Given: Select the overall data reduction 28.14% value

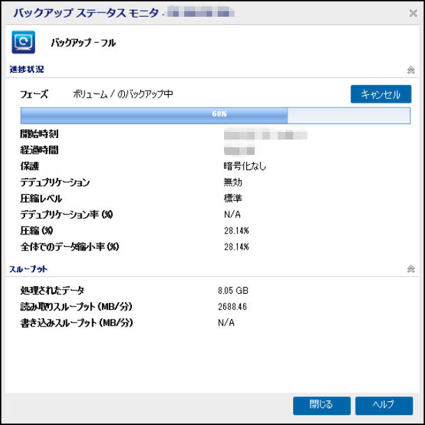Looking at the screenshot, I should [237, 247].
